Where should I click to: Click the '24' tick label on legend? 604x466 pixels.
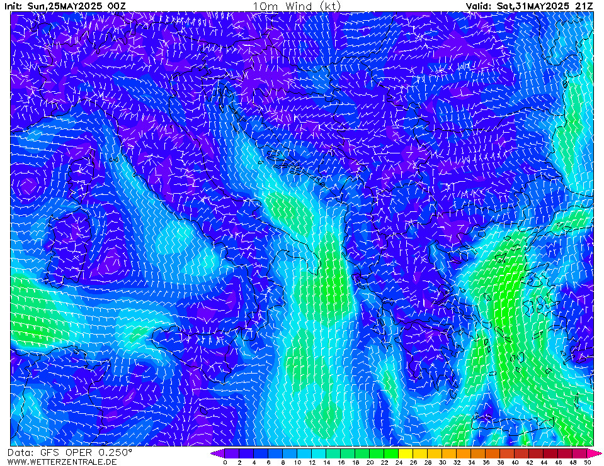click(x=399, y=462)
